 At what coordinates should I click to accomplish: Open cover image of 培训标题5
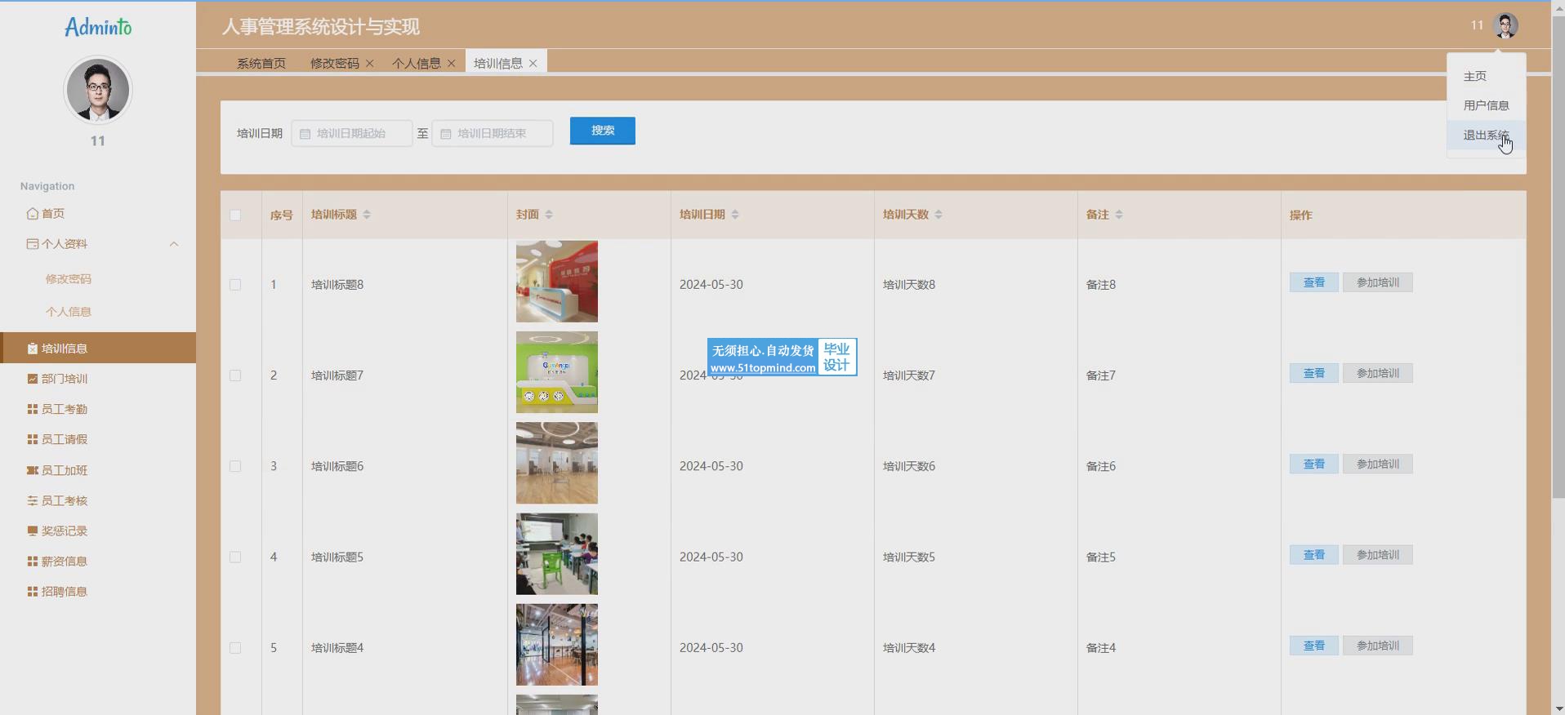(x=557, y=554)
